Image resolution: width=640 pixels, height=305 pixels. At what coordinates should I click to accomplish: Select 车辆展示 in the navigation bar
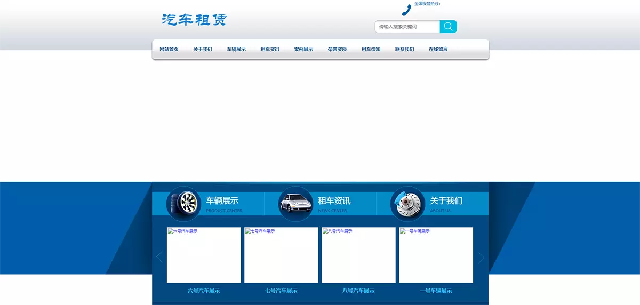click(x=236, y=50)
